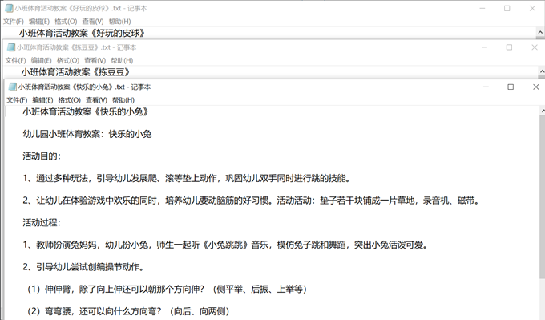The width and height of the screenshot is (545, 320).
Task: Click scroll-up arrow in 快乐的小兔 window
Action: coord(543,111)
